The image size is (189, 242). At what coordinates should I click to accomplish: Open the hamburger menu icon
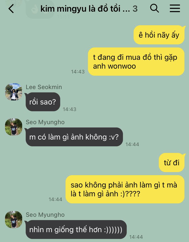click(x=175, y=8)
